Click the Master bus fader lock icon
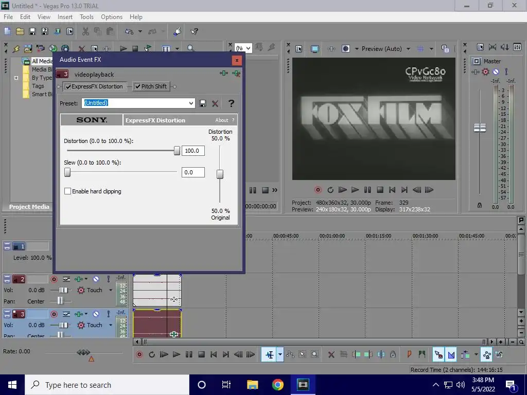This screenshot has width=527, height=395. coord(480,205)
